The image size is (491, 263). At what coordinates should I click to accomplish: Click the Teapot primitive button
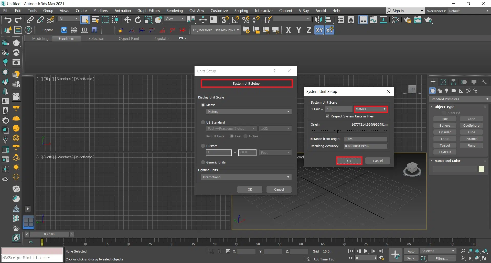pos(445,145)
